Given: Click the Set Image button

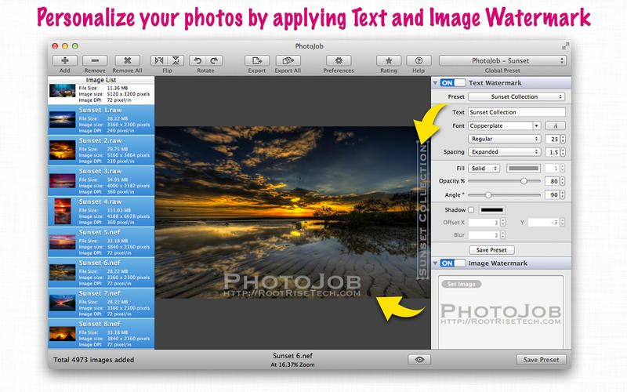Looking at the screenshot, I should 462,284.
